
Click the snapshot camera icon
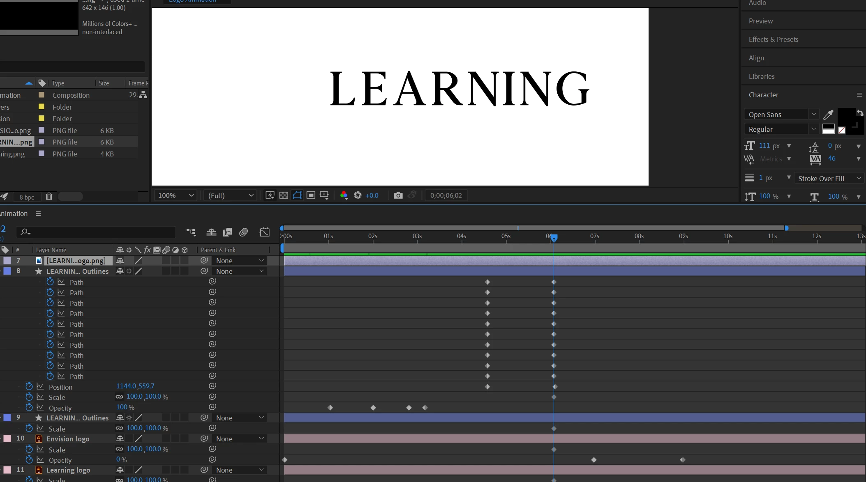click(x=398, y=195)
